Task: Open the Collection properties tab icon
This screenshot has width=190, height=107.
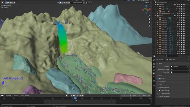Action: (x=154, y=81)
